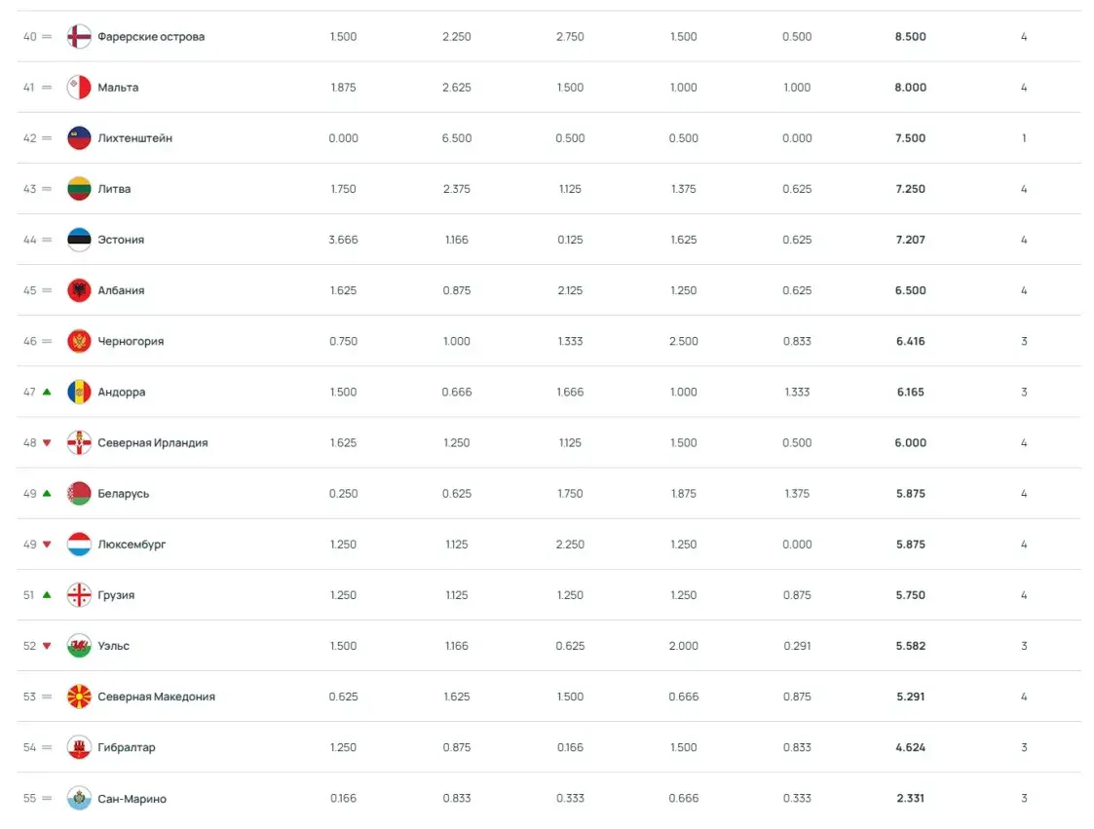Click the Liechtenstein flag icon

[79, 138]
